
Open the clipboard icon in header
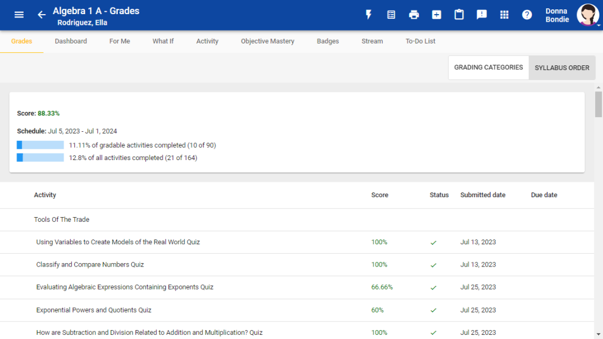click(459, 15)
